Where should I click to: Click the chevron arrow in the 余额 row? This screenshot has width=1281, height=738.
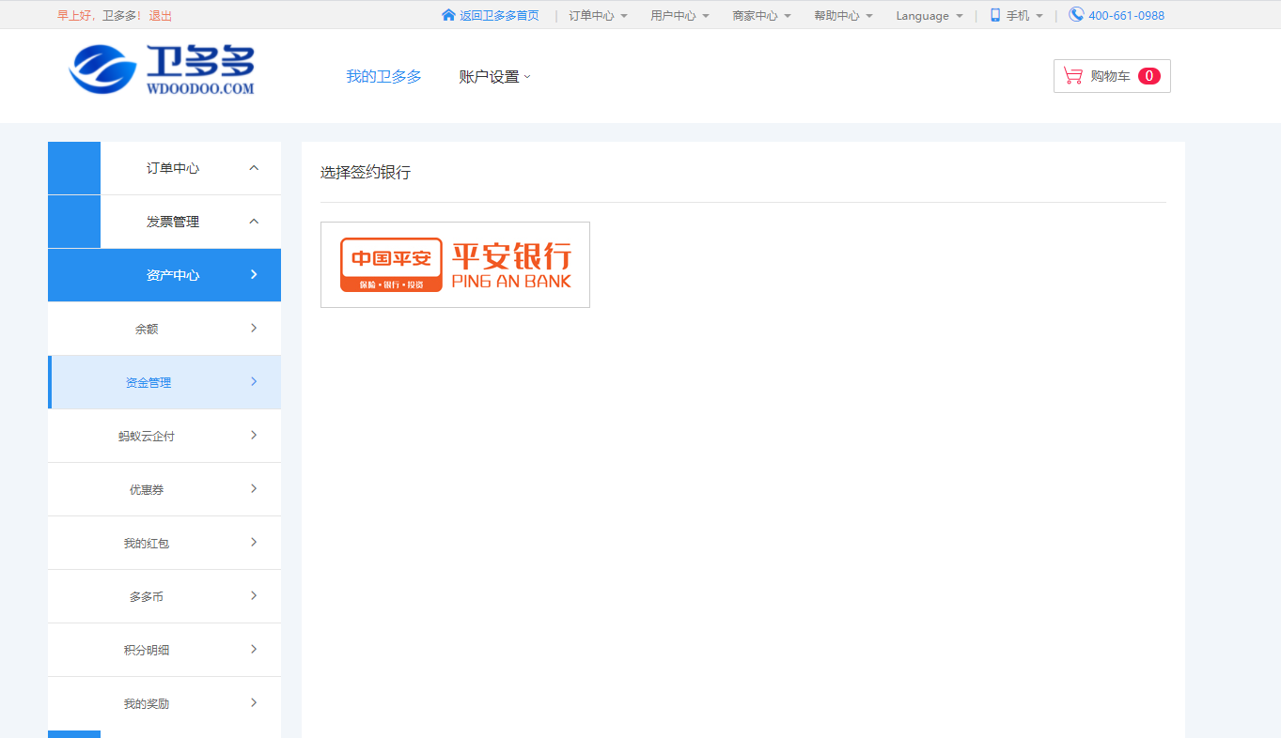tap(254, 328)
